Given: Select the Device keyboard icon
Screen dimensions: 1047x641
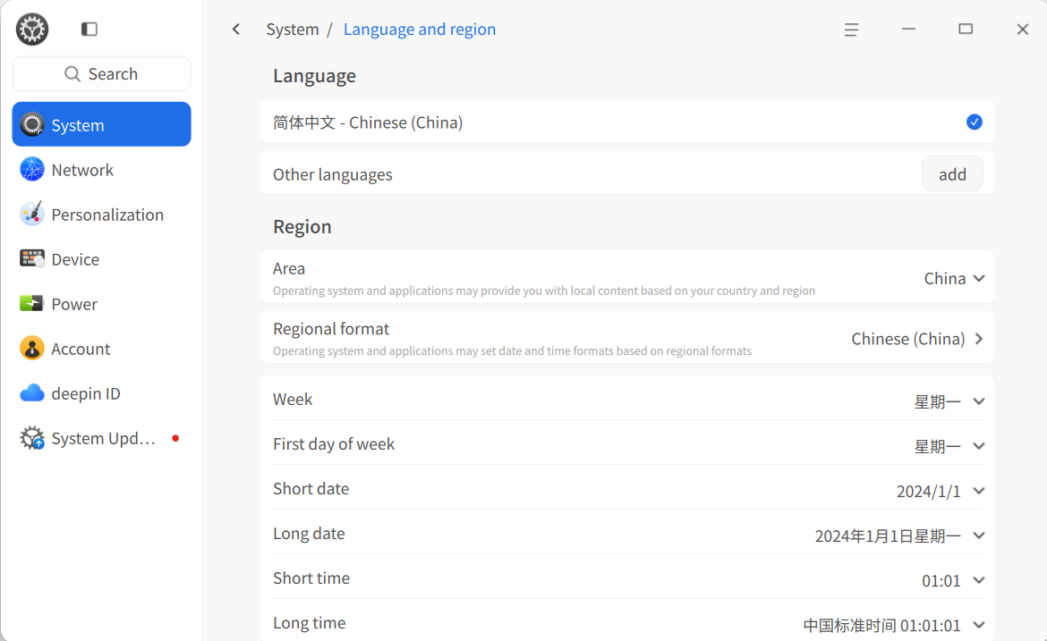Looking at the screenshot, I should coord(31,258).
